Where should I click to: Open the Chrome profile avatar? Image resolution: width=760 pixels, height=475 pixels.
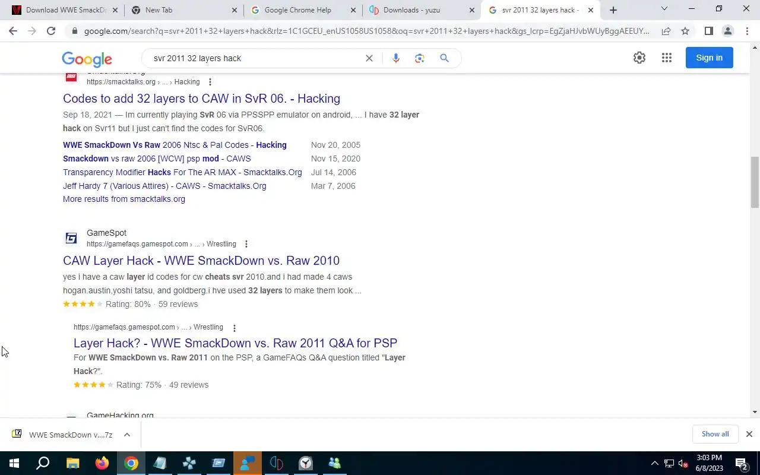click(728, 31)
